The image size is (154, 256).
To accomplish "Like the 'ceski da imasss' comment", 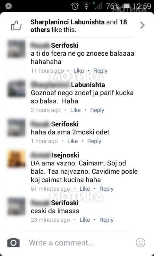I will tap(85, 220).
